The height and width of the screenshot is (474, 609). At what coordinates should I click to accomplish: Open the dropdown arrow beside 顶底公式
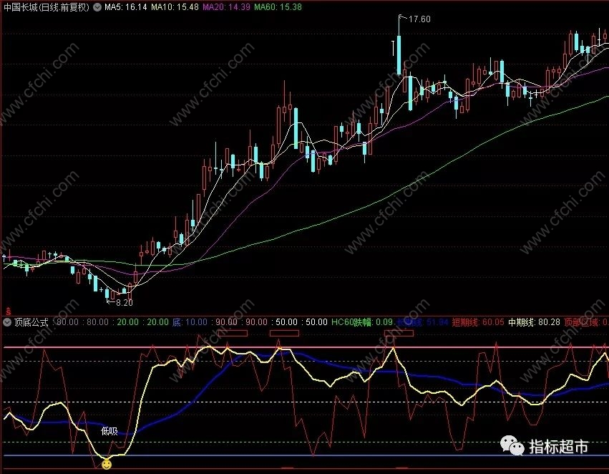coord(7,322)
